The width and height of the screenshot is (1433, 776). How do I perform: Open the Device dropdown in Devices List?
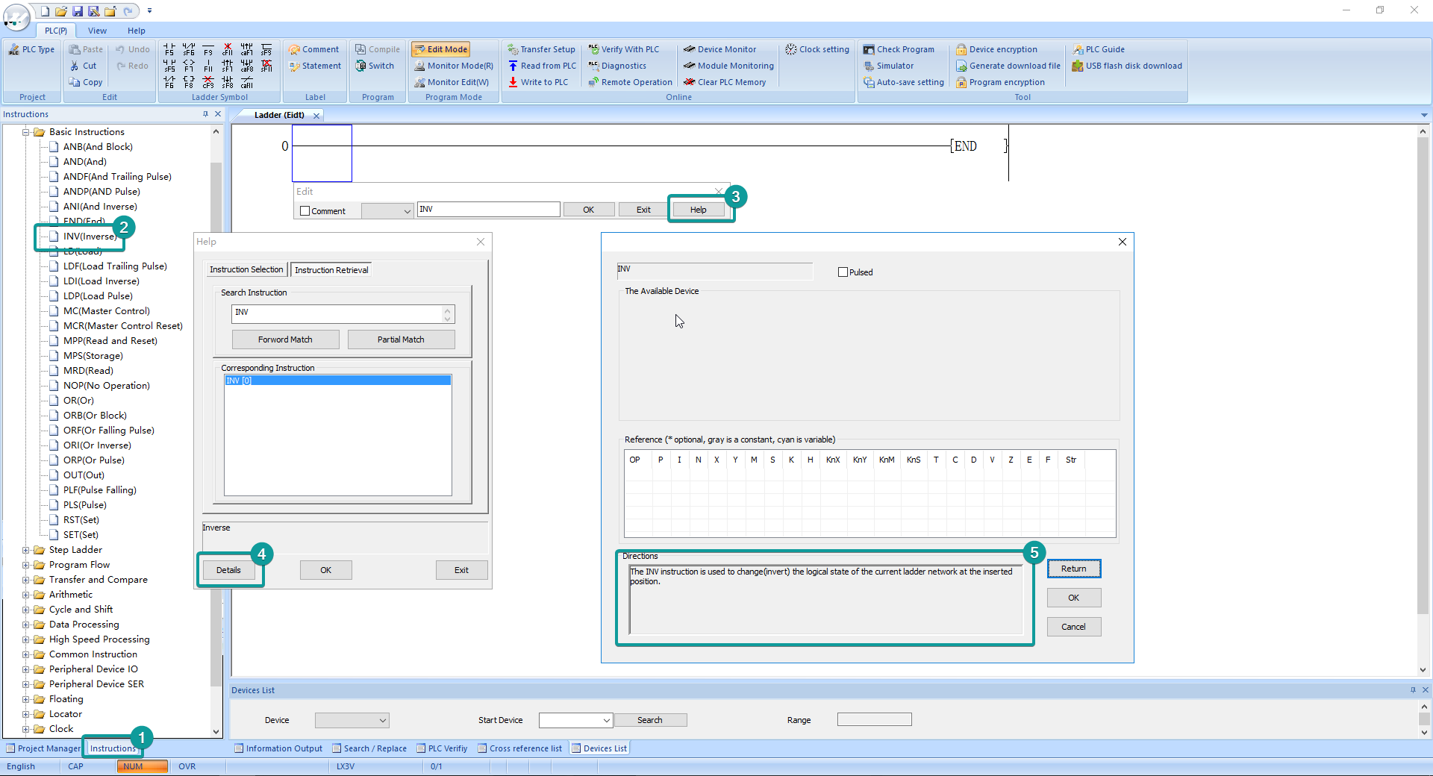[351, 720]
